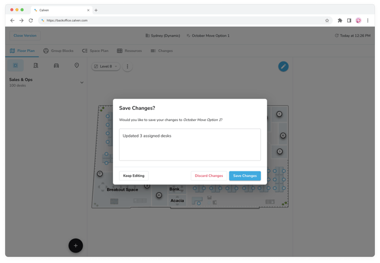Viewport: 380px width, 263px height.
Task: Select the location pin icon in sidebar
Action: 77,66
